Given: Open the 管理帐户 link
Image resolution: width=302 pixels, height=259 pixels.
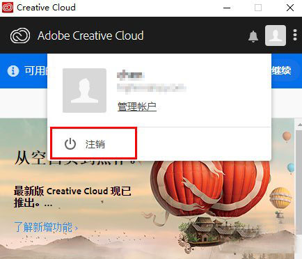Looking at the screenshot, I should click(x=137, y=107).
